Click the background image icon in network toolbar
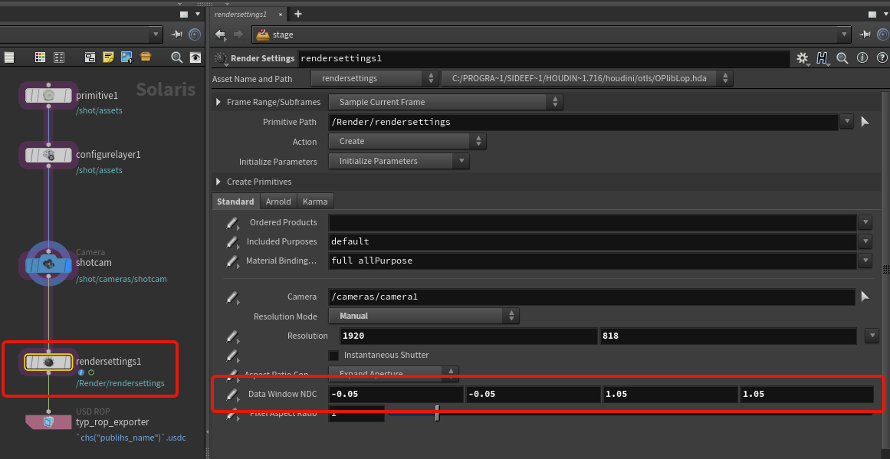 pyautogui.click(x=126, y=57)
